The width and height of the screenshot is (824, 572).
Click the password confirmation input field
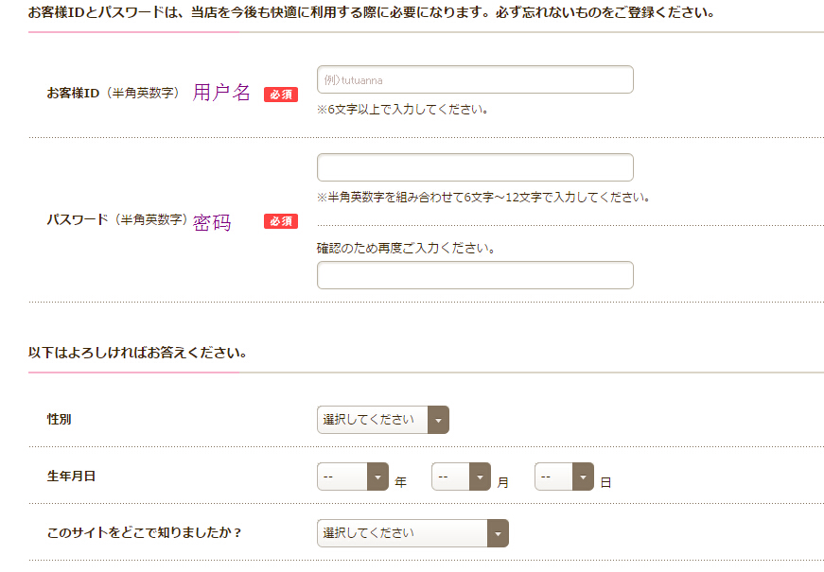475,275
